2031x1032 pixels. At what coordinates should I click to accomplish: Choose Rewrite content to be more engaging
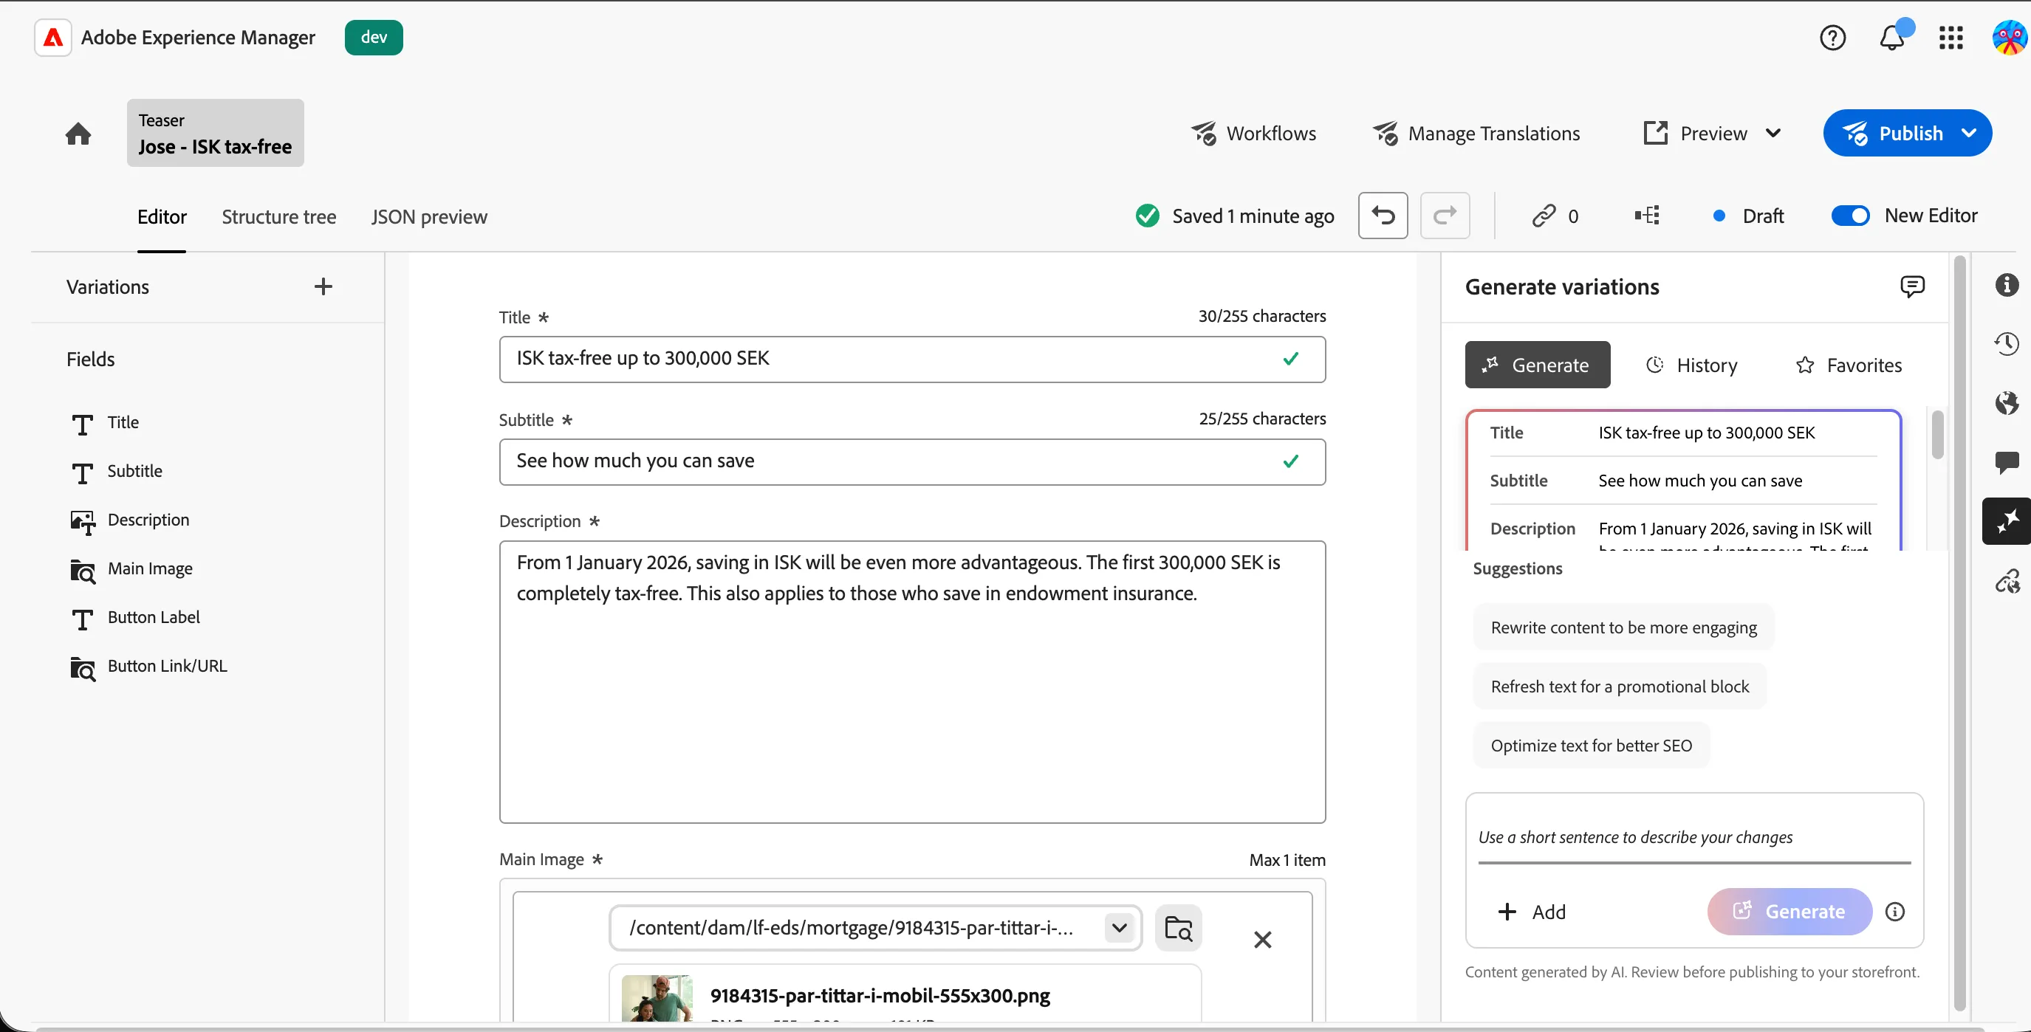pos(1623,627)
